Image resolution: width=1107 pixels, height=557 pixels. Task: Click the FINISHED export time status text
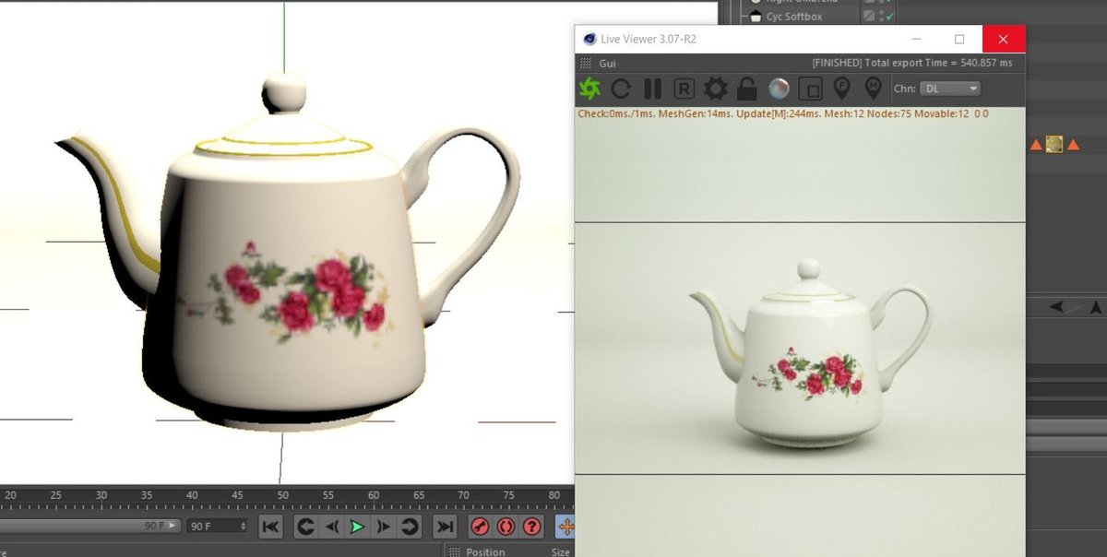click(x=911, y=64)
